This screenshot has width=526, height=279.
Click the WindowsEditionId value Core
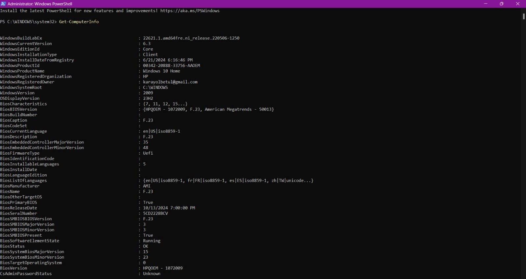(148, 49)
